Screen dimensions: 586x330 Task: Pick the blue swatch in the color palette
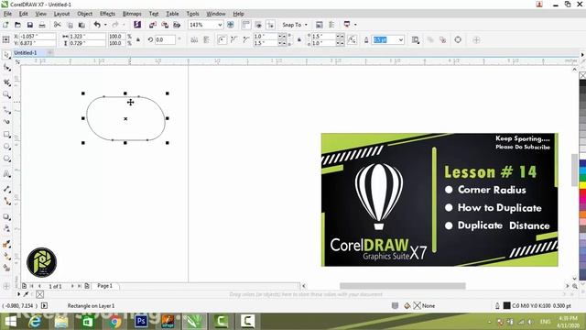coord(582,163)
